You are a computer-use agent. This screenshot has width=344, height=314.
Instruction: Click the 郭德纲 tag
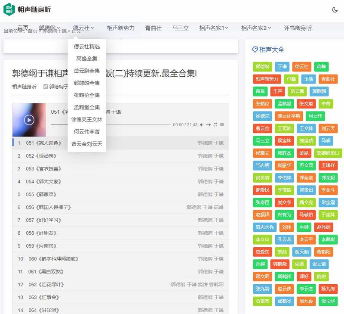tap(262, 67)
